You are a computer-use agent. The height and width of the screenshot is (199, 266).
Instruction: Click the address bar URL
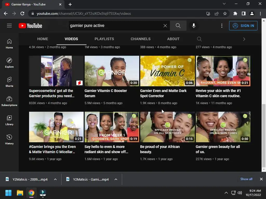84,13
